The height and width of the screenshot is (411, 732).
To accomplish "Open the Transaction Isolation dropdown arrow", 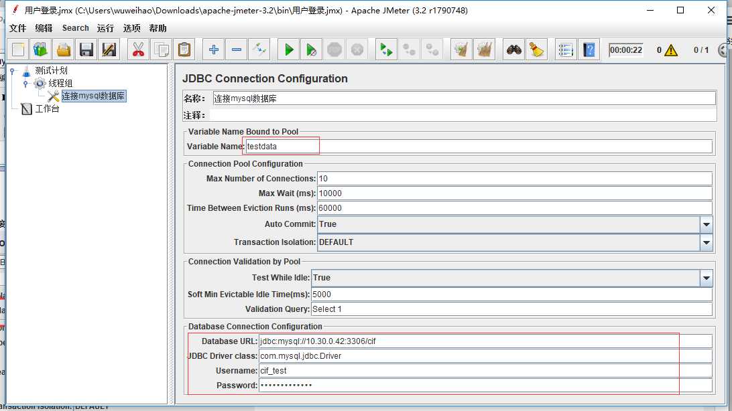I will click(707, 242).
